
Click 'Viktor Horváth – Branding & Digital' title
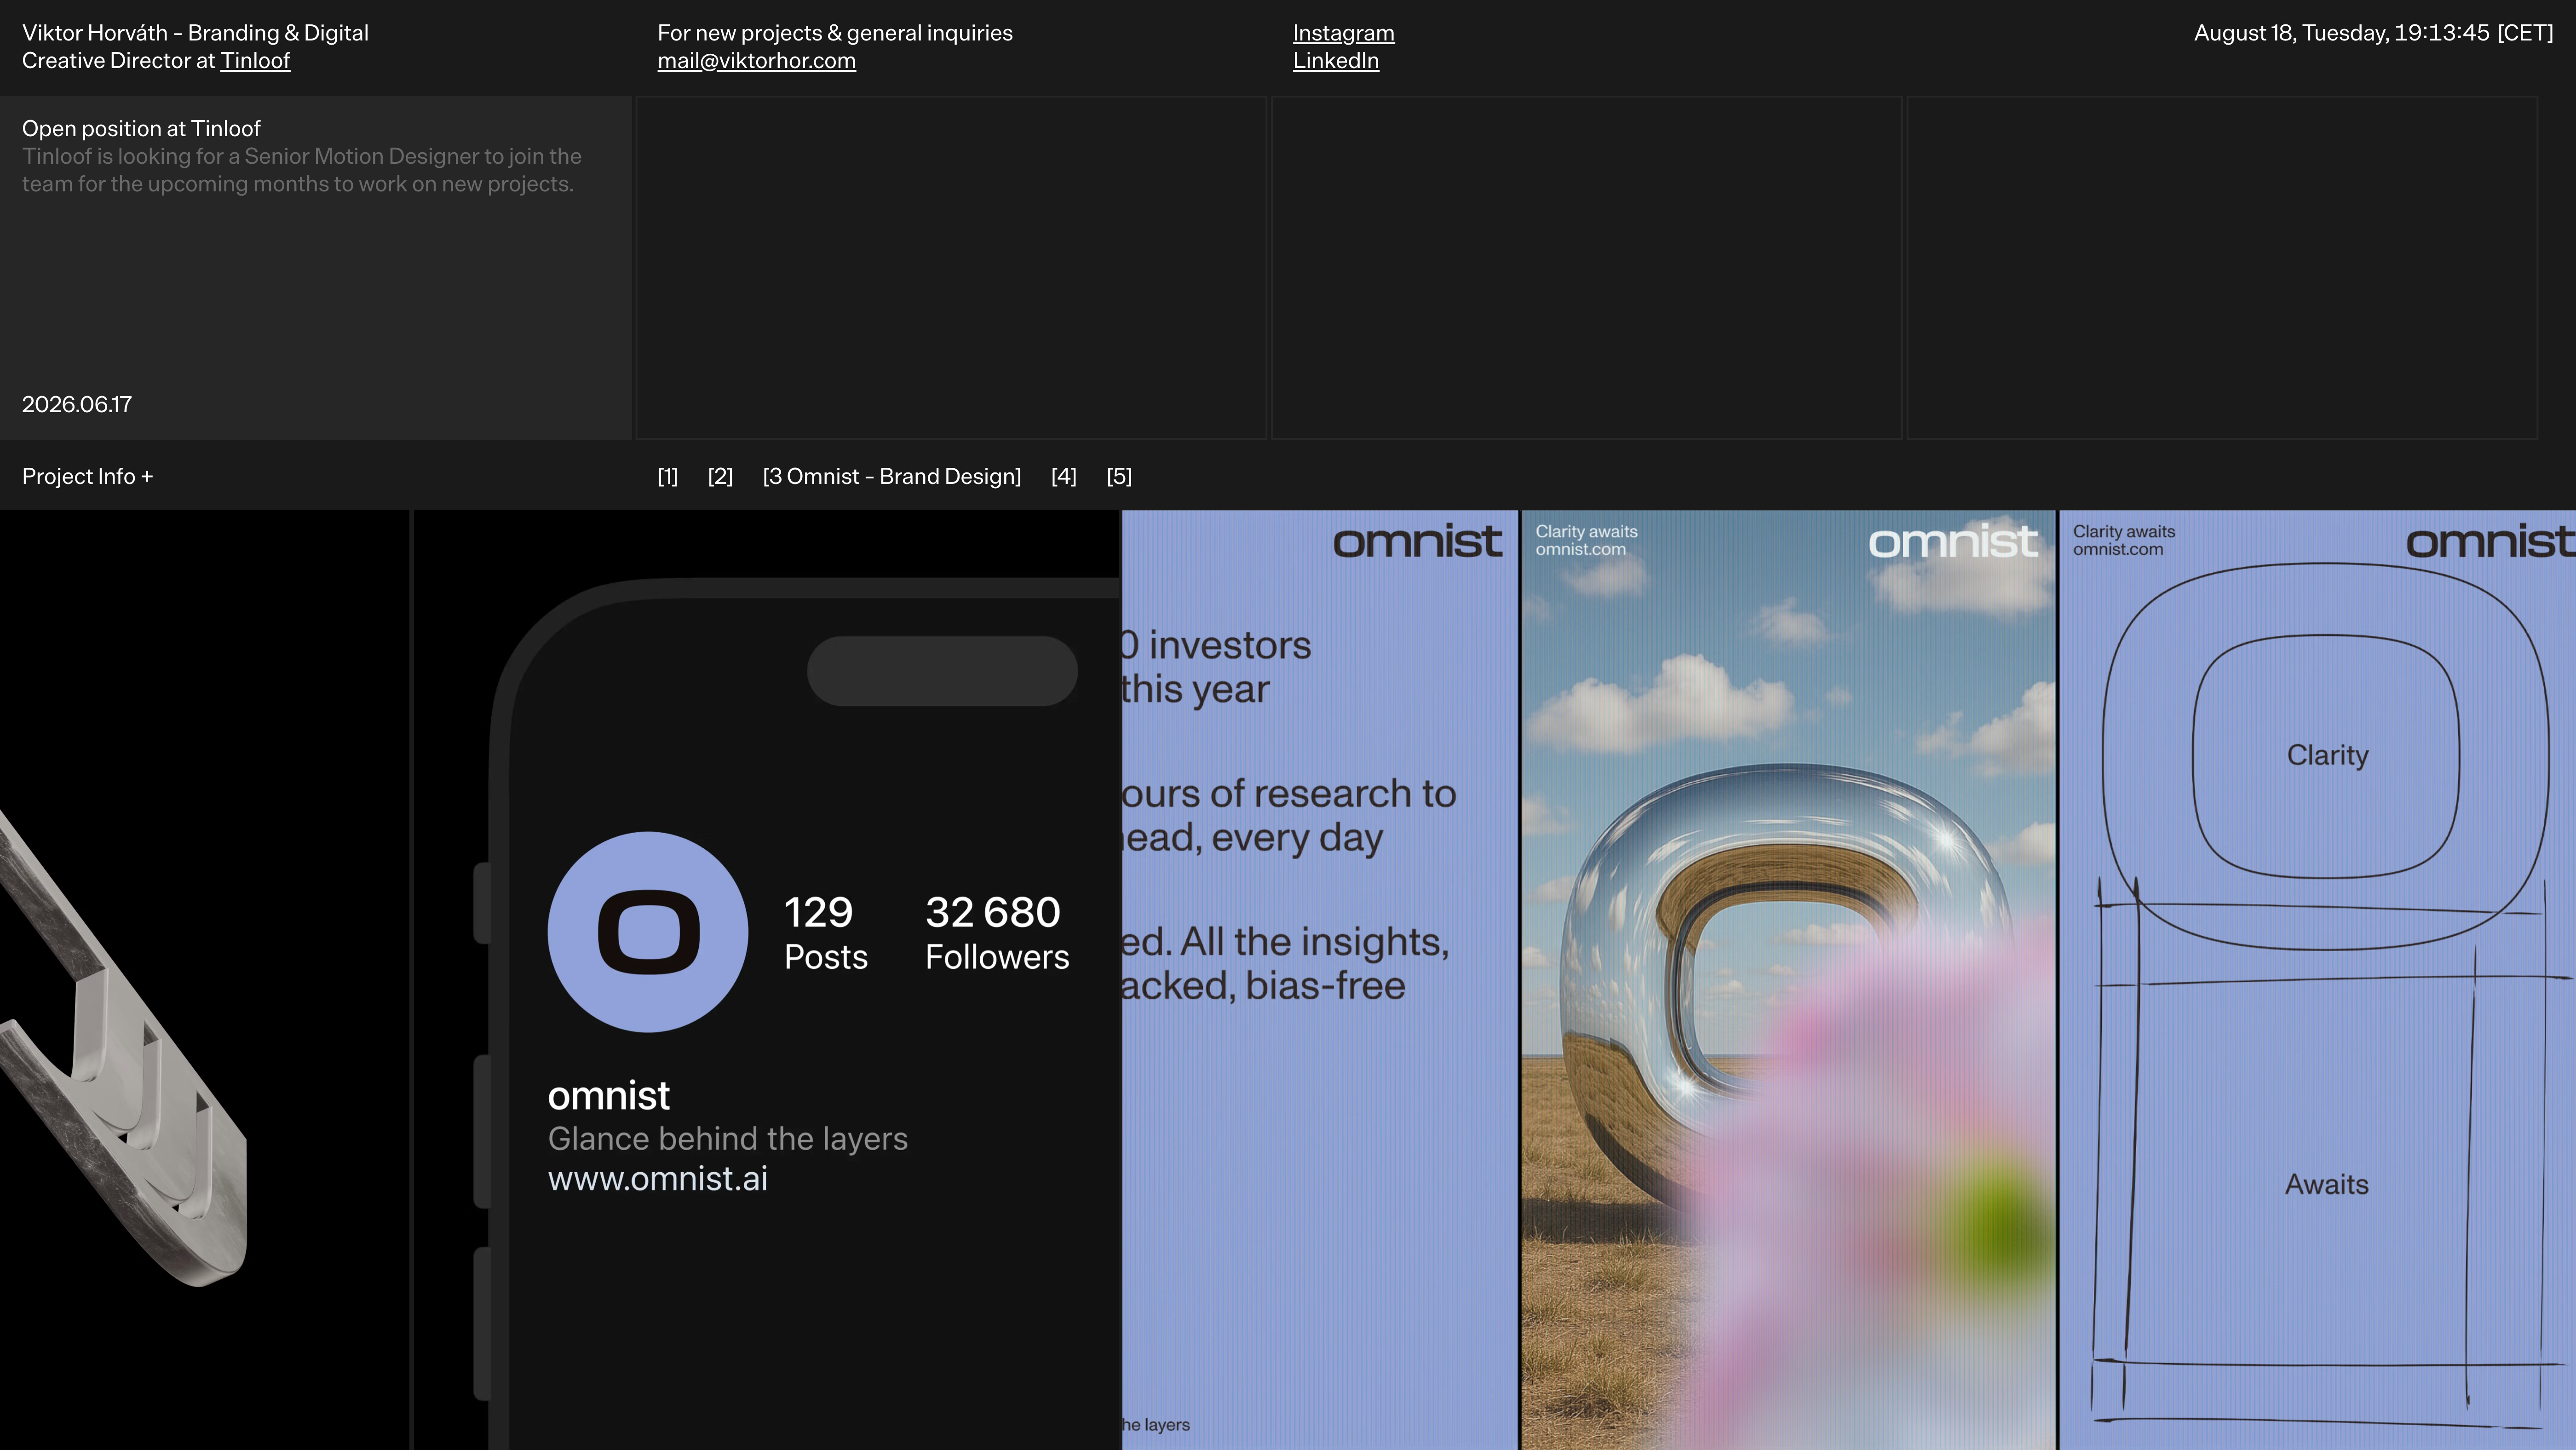(x=195, y=33)
